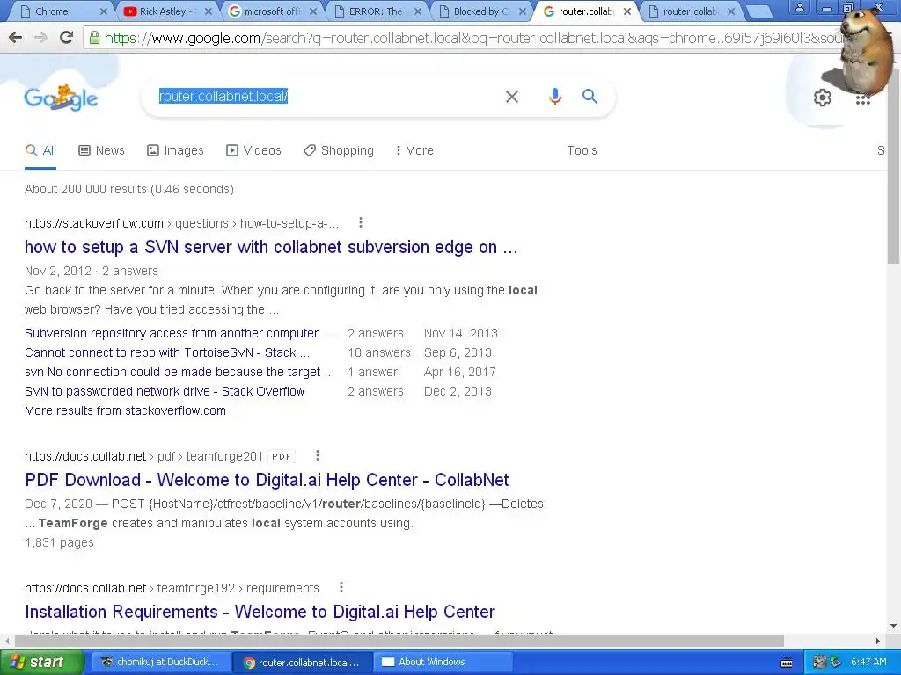The image size is (901, 675).
Task: Click the 'About 200,000 results' text
Action: point(129,189)
